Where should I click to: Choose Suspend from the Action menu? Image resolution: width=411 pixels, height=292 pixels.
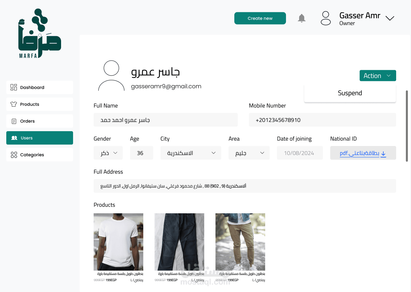pos(350,93)
